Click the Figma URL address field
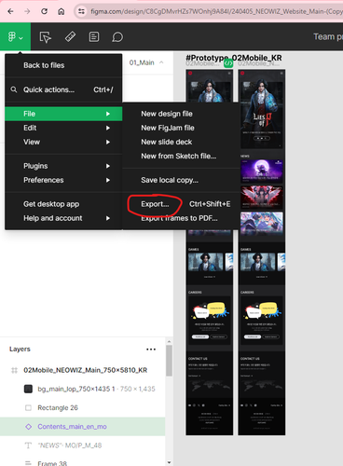The width and height of the screenshot is (343, 466). [216, 11]
